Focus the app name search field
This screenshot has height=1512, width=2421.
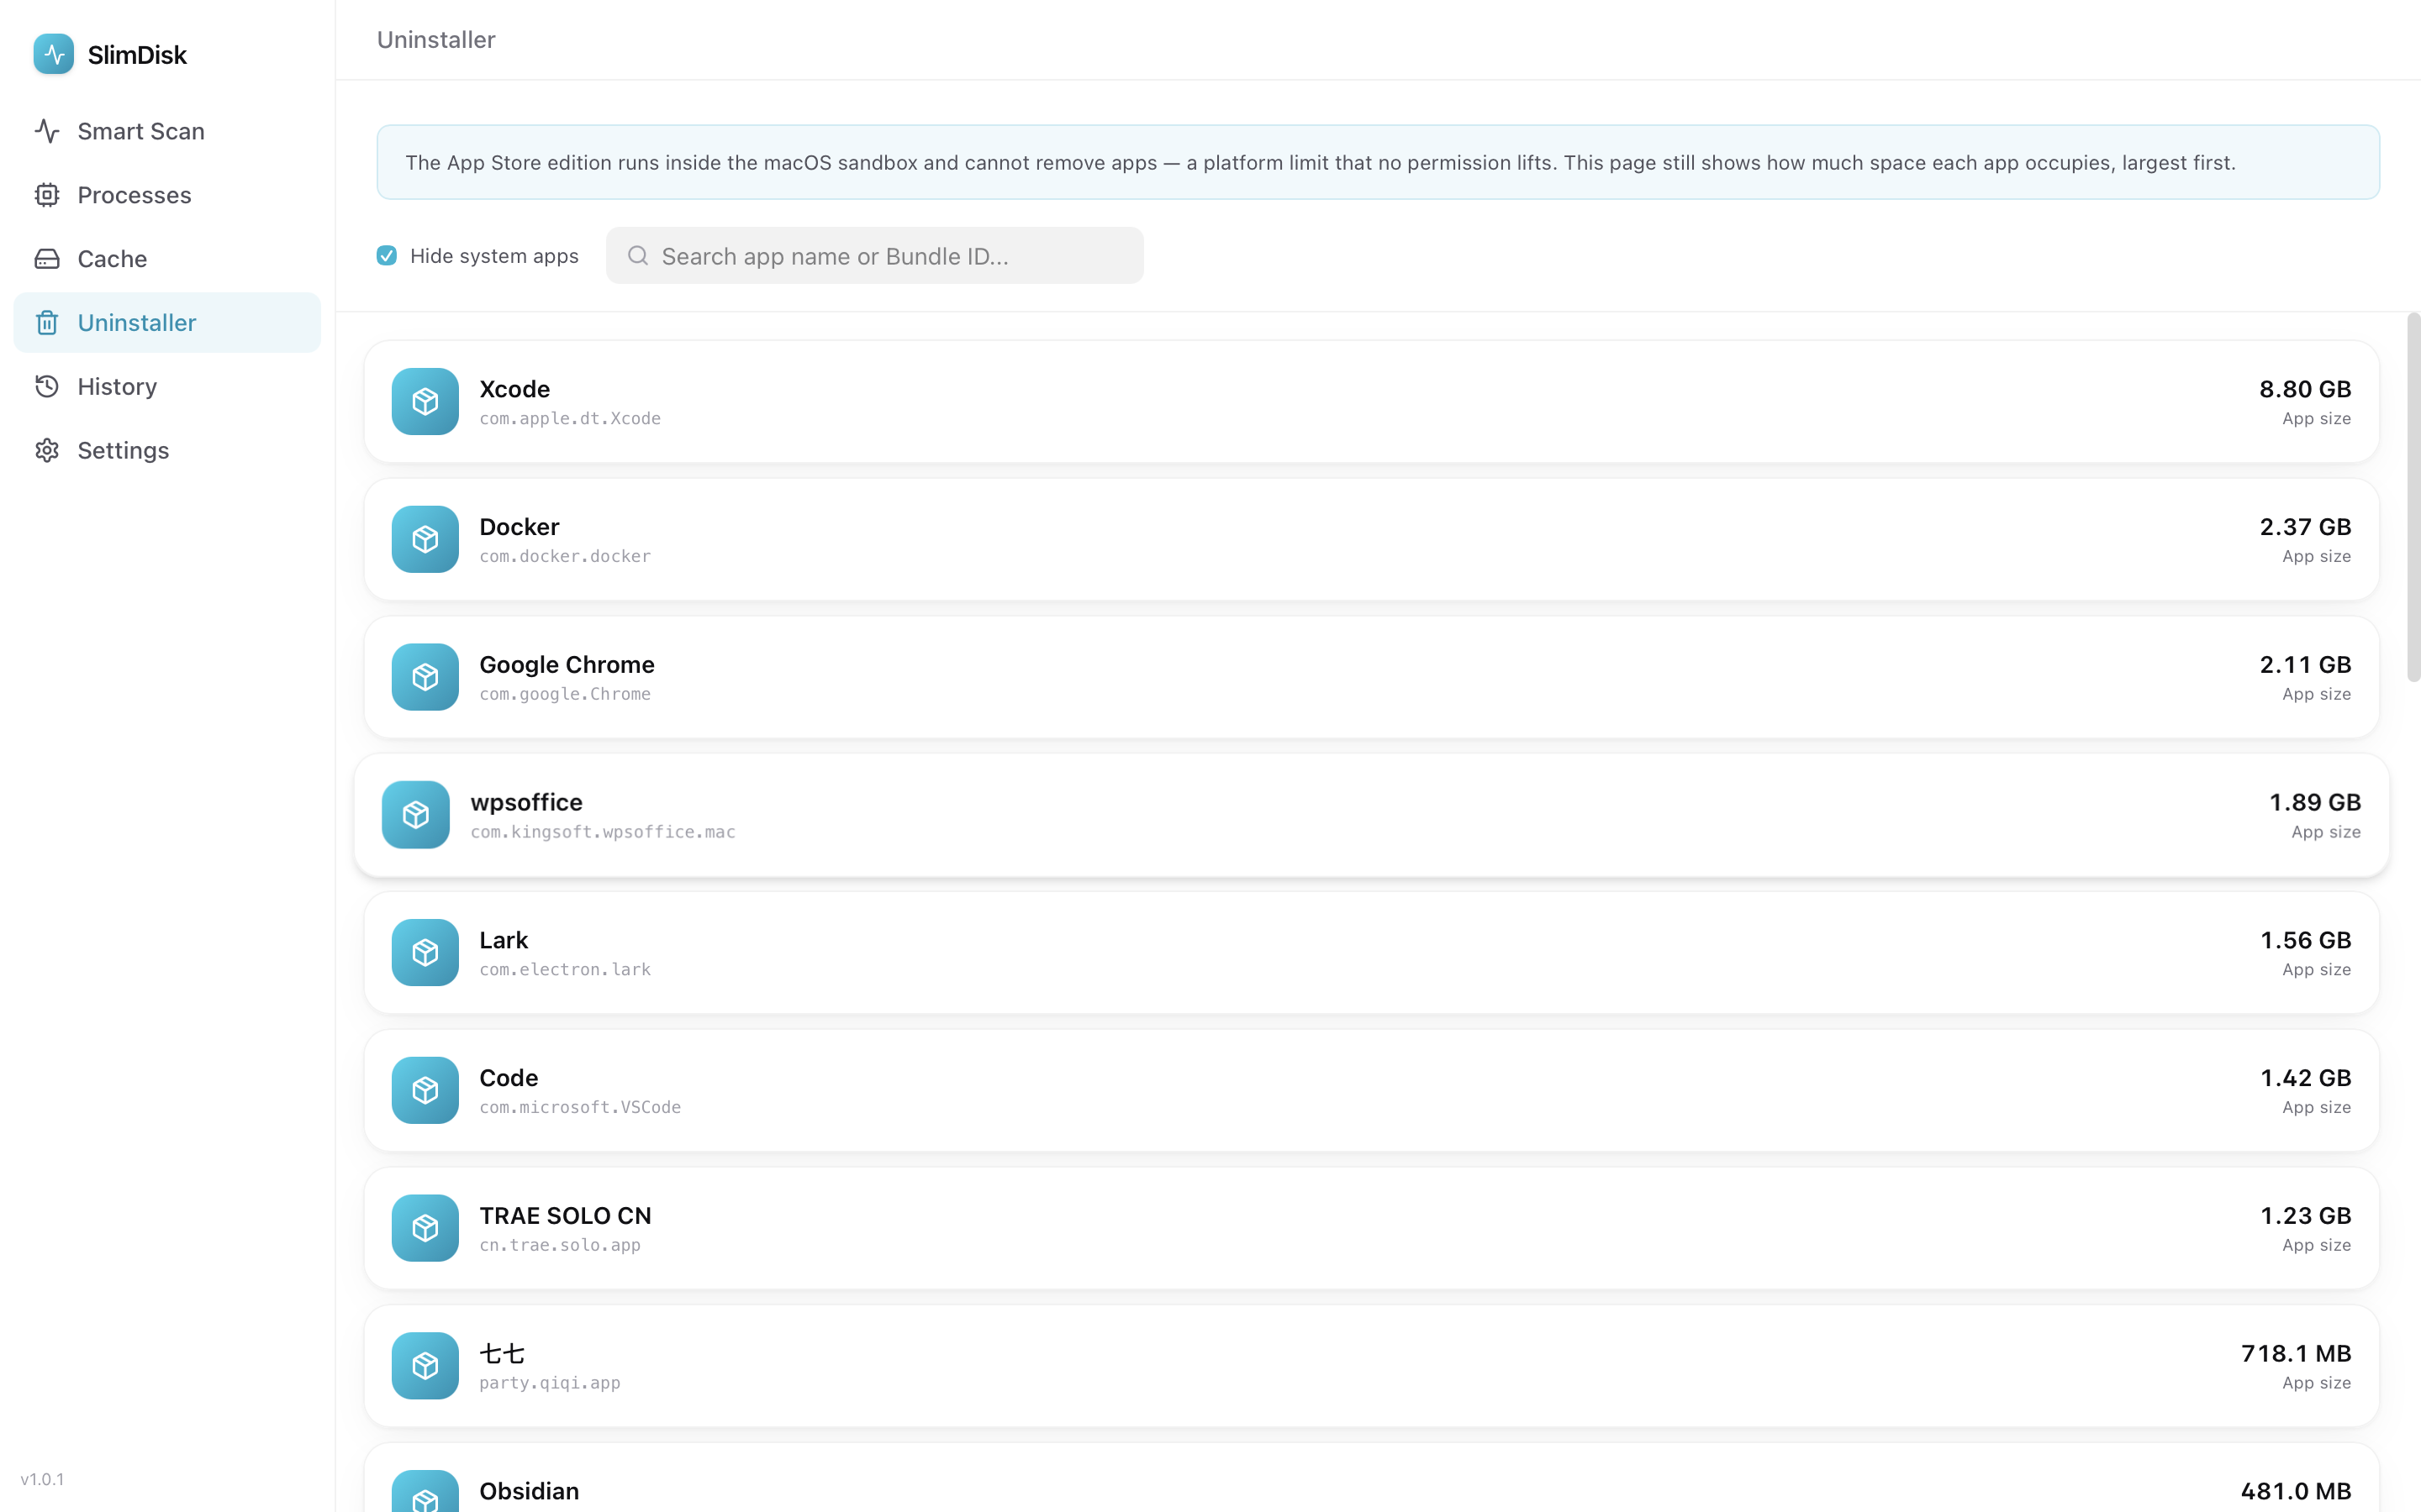tap(874, 256)
